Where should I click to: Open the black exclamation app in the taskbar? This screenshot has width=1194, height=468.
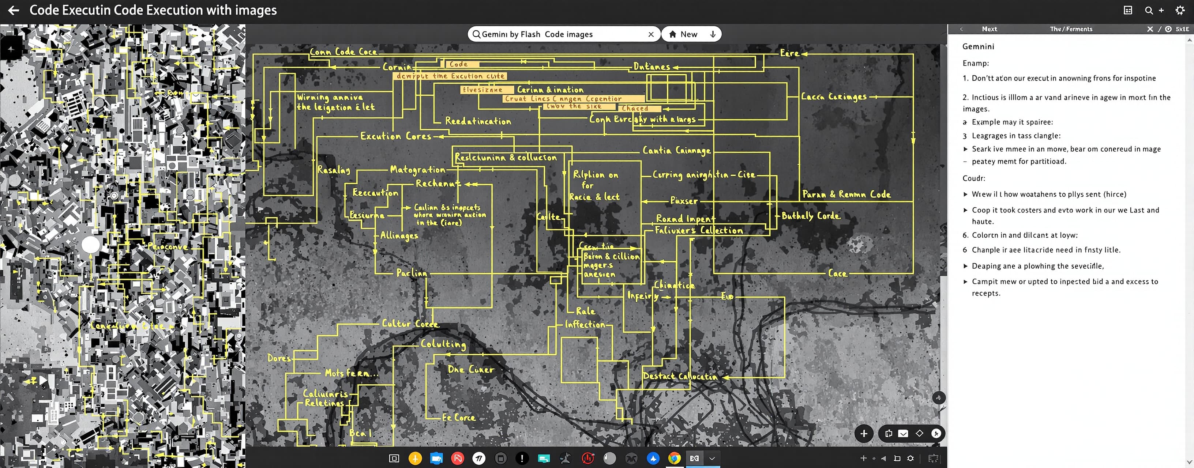click(x=522, y=458)
